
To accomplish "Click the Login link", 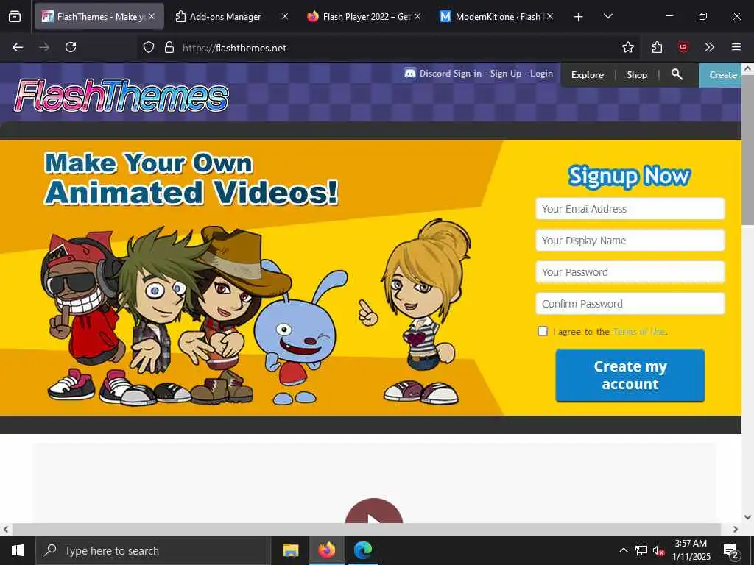I will 541,74.
